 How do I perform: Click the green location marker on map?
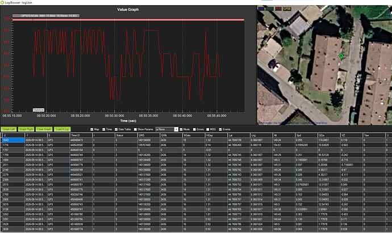[x=341, y=56]
